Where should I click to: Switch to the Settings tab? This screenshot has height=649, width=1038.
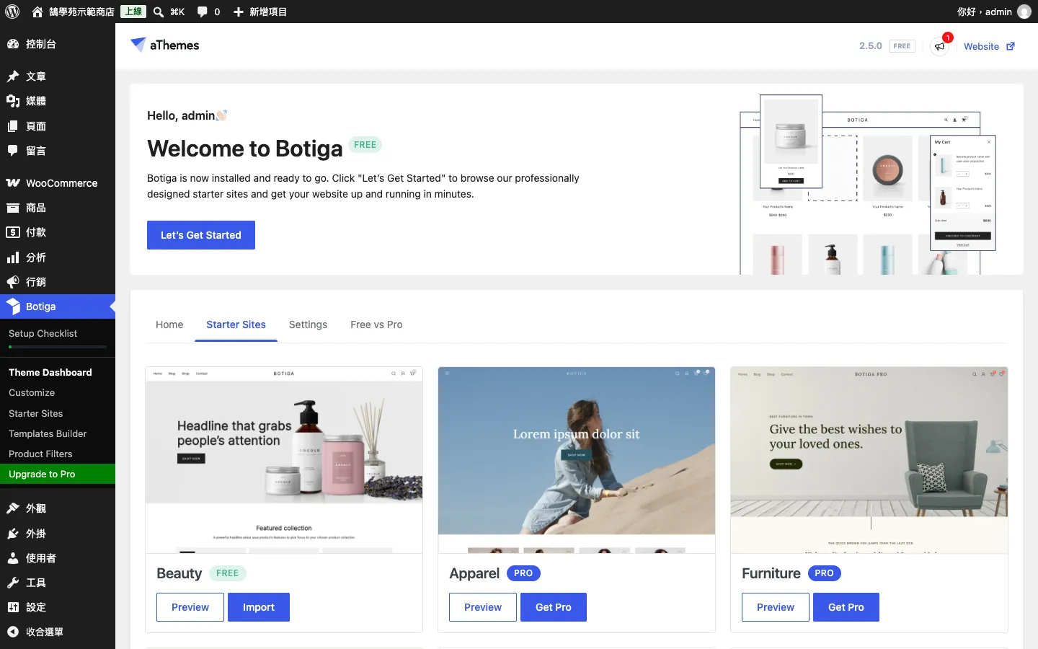click(x=308, y=324)
